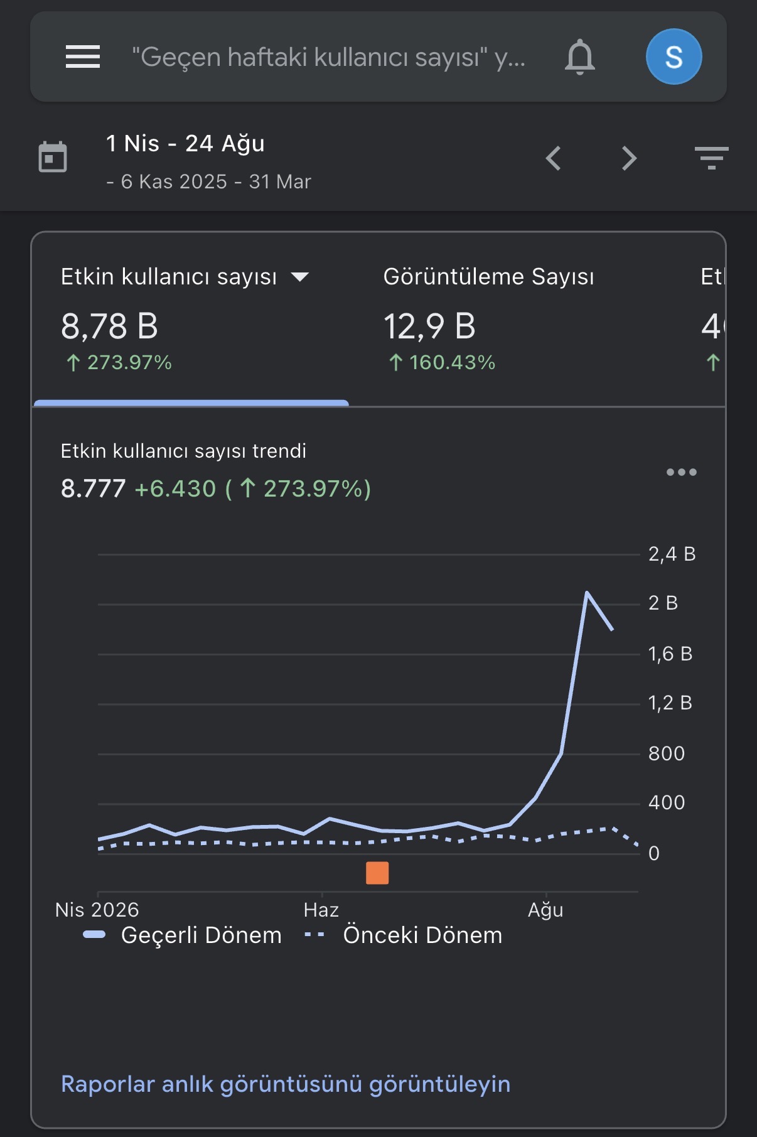Viewport: 757px width, 1137px height.
Task: Open the 1 Nis - 24 Ağu date range
Action: click(x=185, y=144)
